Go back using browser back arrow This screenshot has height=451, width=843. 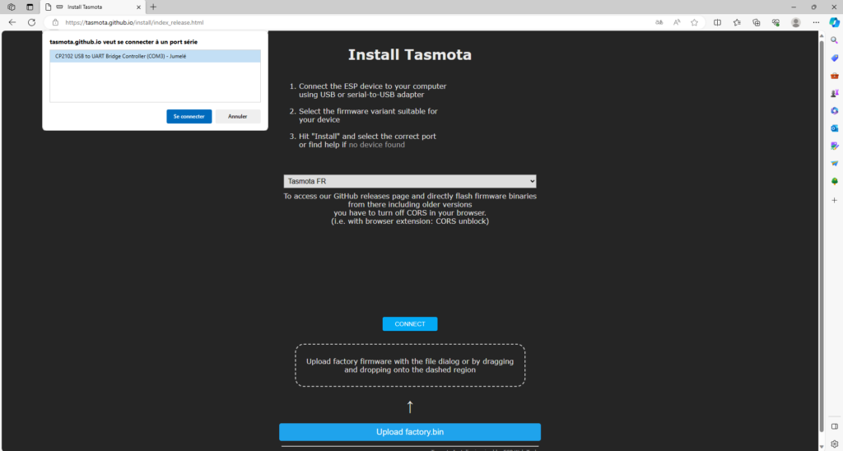(x=12, y=22)
